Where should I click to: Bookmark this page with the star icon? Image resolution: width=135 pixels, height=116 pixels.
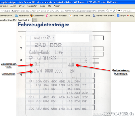point(108,11)
